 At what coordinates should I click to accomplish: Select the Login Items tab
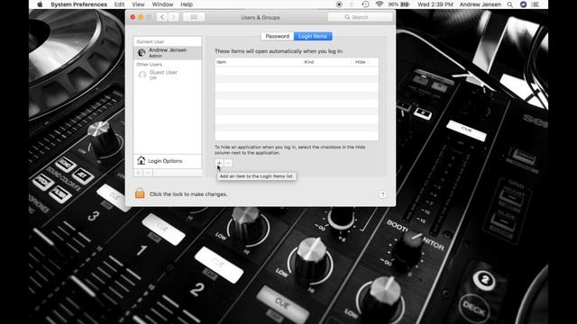[313, 36]
